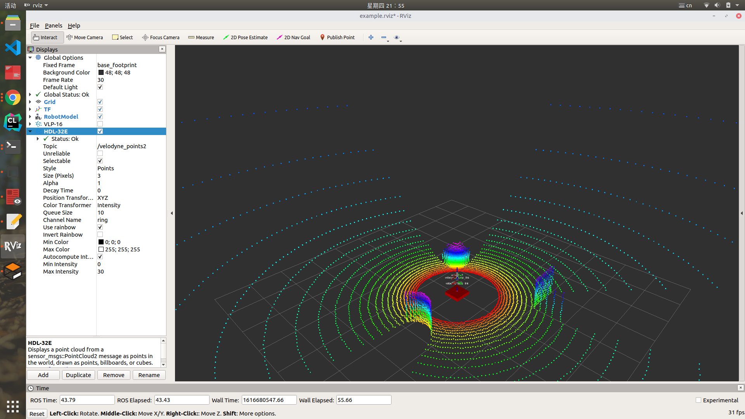
Task: Click the Publish Point tool
Action: [x=337, y=37]
